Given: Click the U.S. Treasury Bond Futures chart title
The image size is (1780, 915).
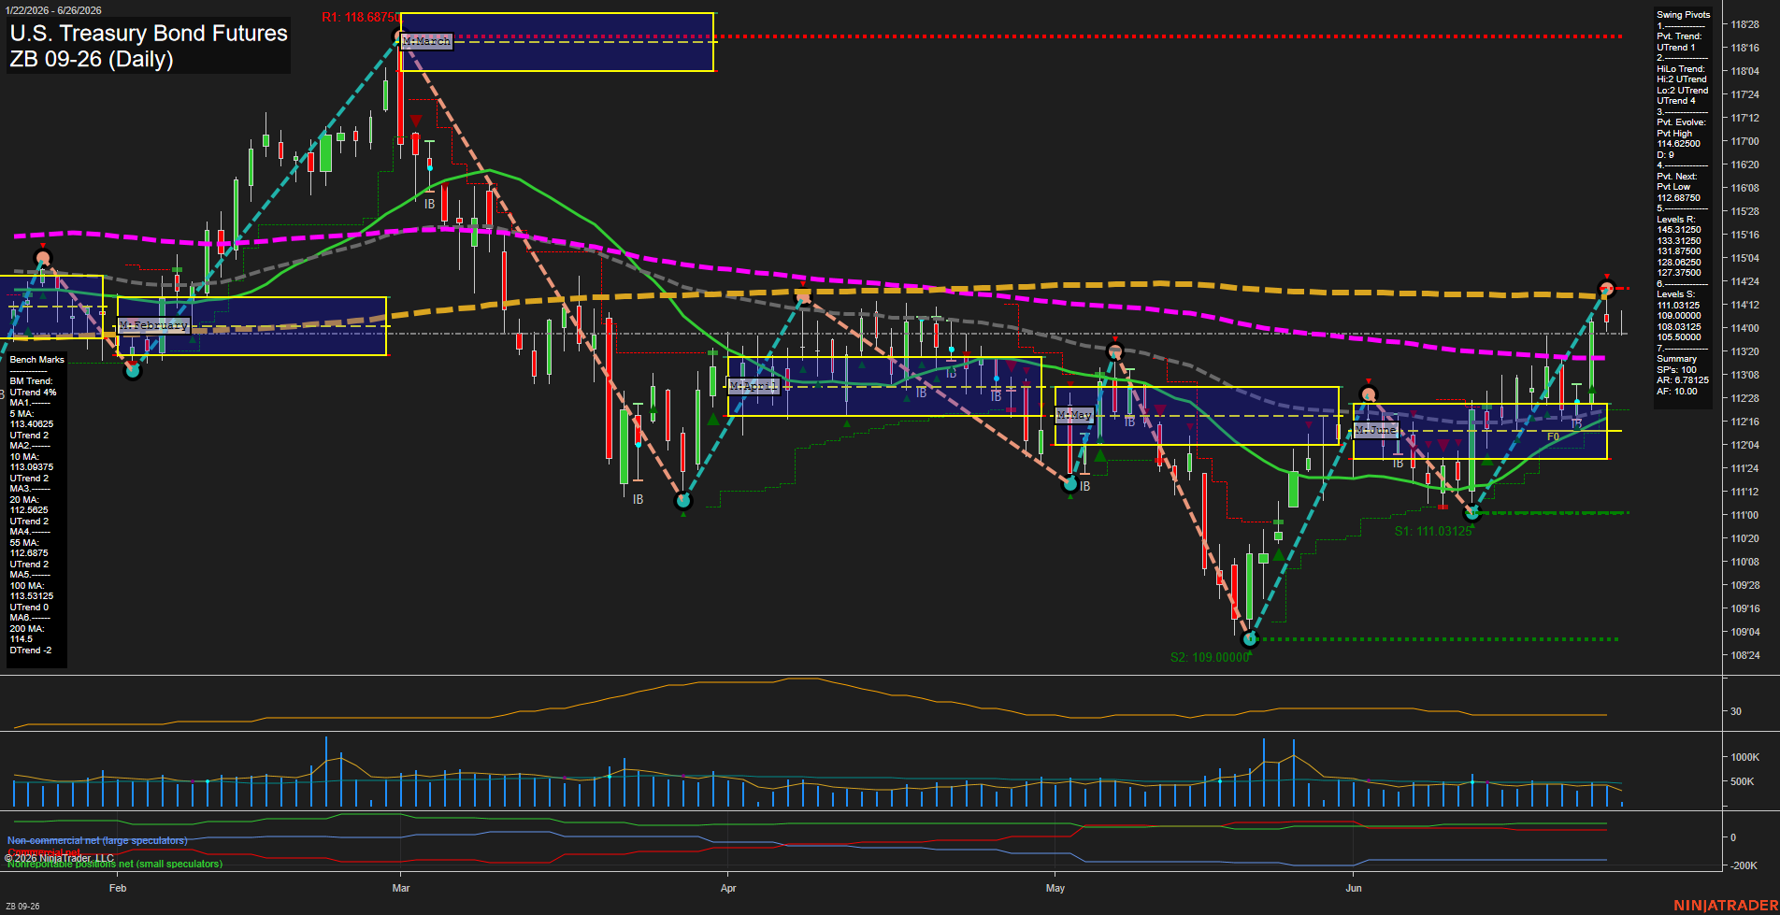Looking at the screenshot, I should [x=149, y=33].
